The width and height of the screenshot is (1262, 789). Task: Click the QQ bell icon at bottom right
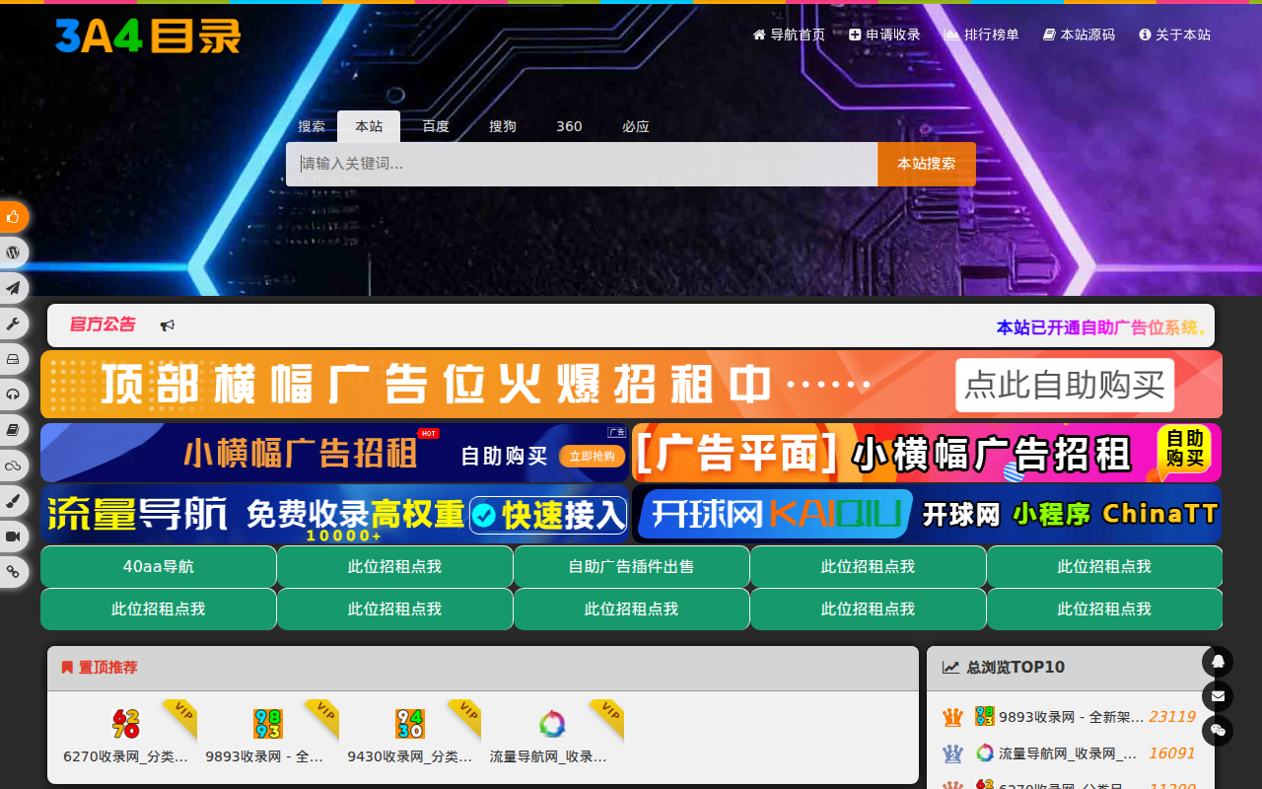pos(1218,662)
